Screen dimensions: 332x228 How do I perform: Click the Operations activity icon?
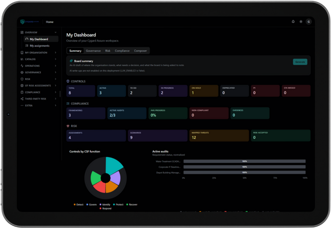(x=22, y=66)
